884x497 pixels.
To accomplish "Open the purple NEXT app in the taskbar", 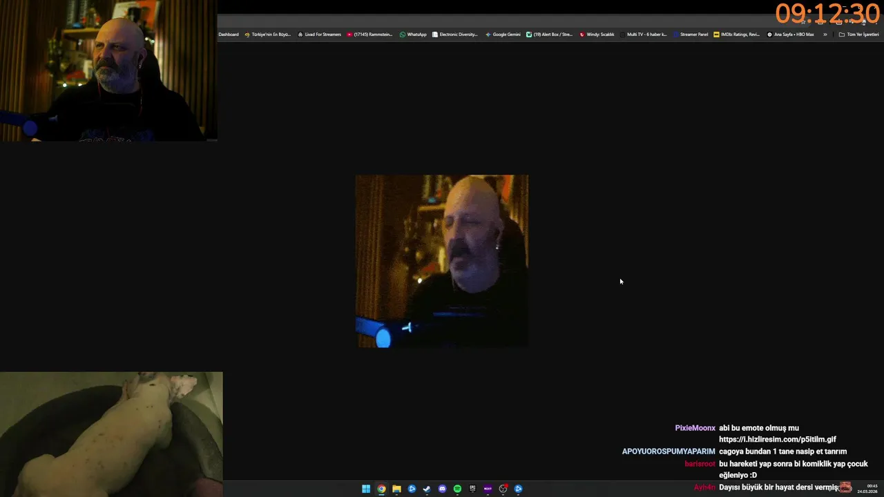I will click(x=488, y=489).
